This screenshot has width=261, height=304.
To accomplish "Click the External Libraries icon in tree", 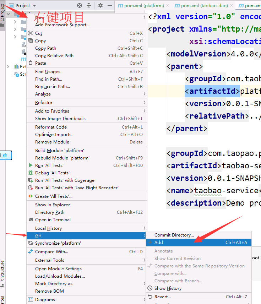I will 16,67.
